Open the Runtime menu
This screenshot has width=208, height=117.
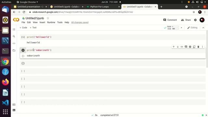[51, 22]
